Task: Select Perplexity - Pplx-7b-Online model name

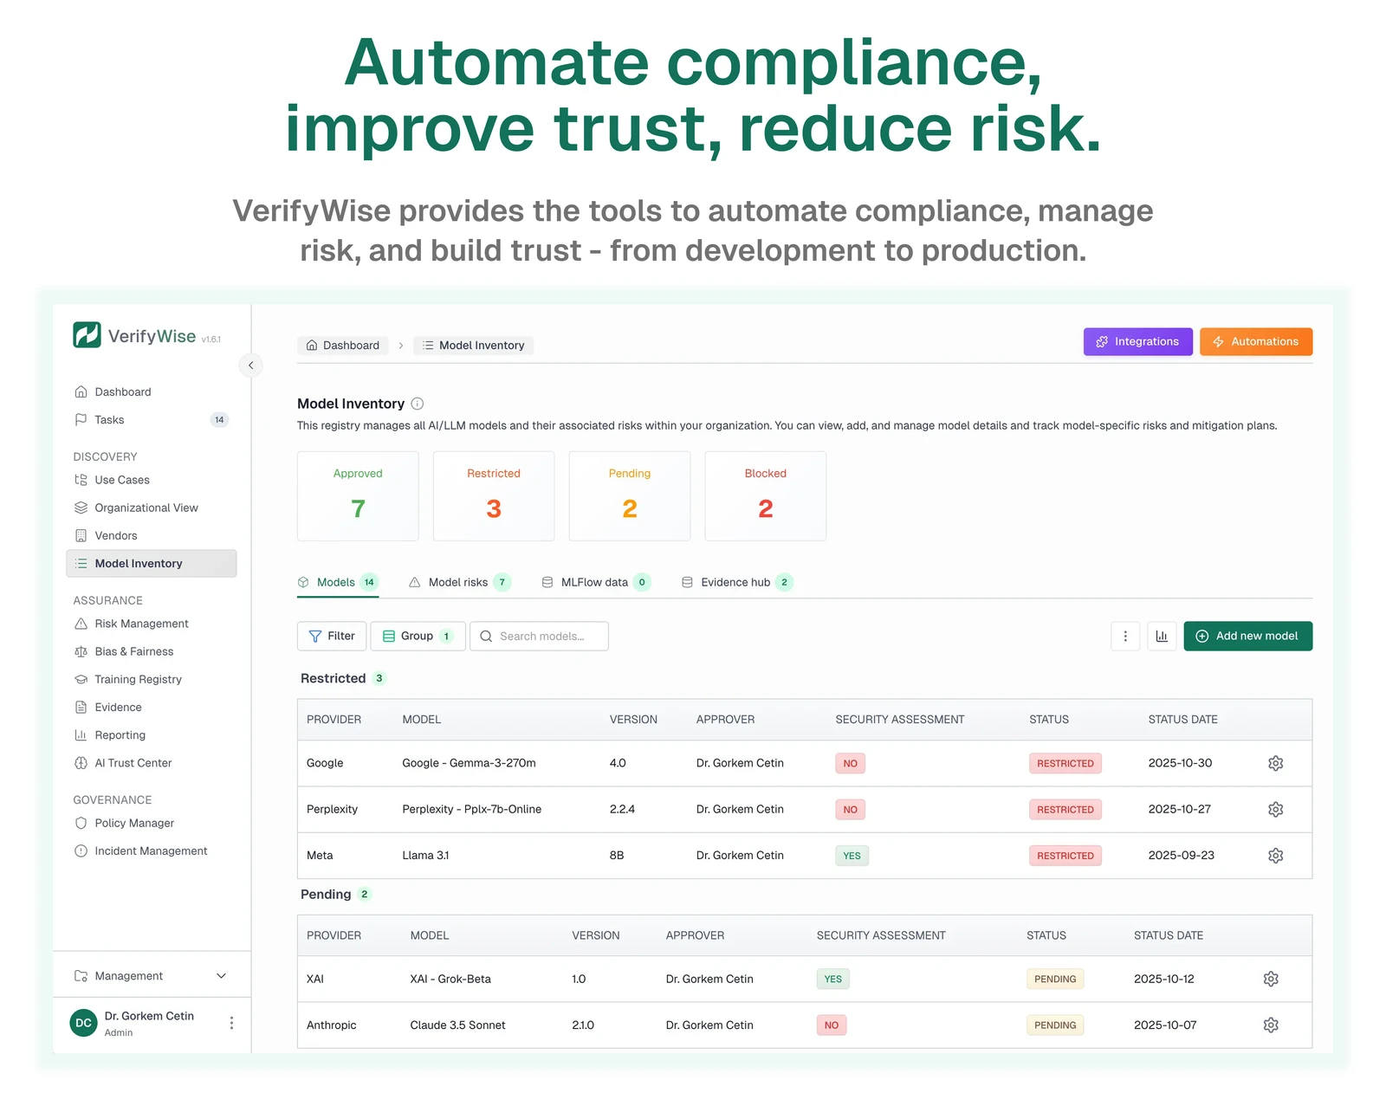Action: (471, 809)
